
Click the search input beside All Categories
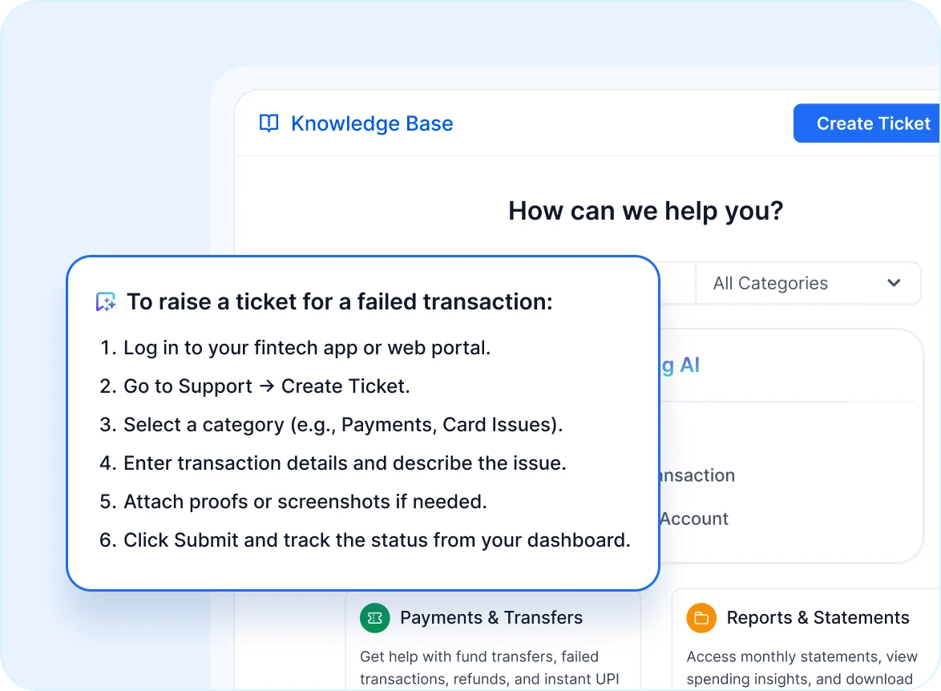tap(677, 283)
